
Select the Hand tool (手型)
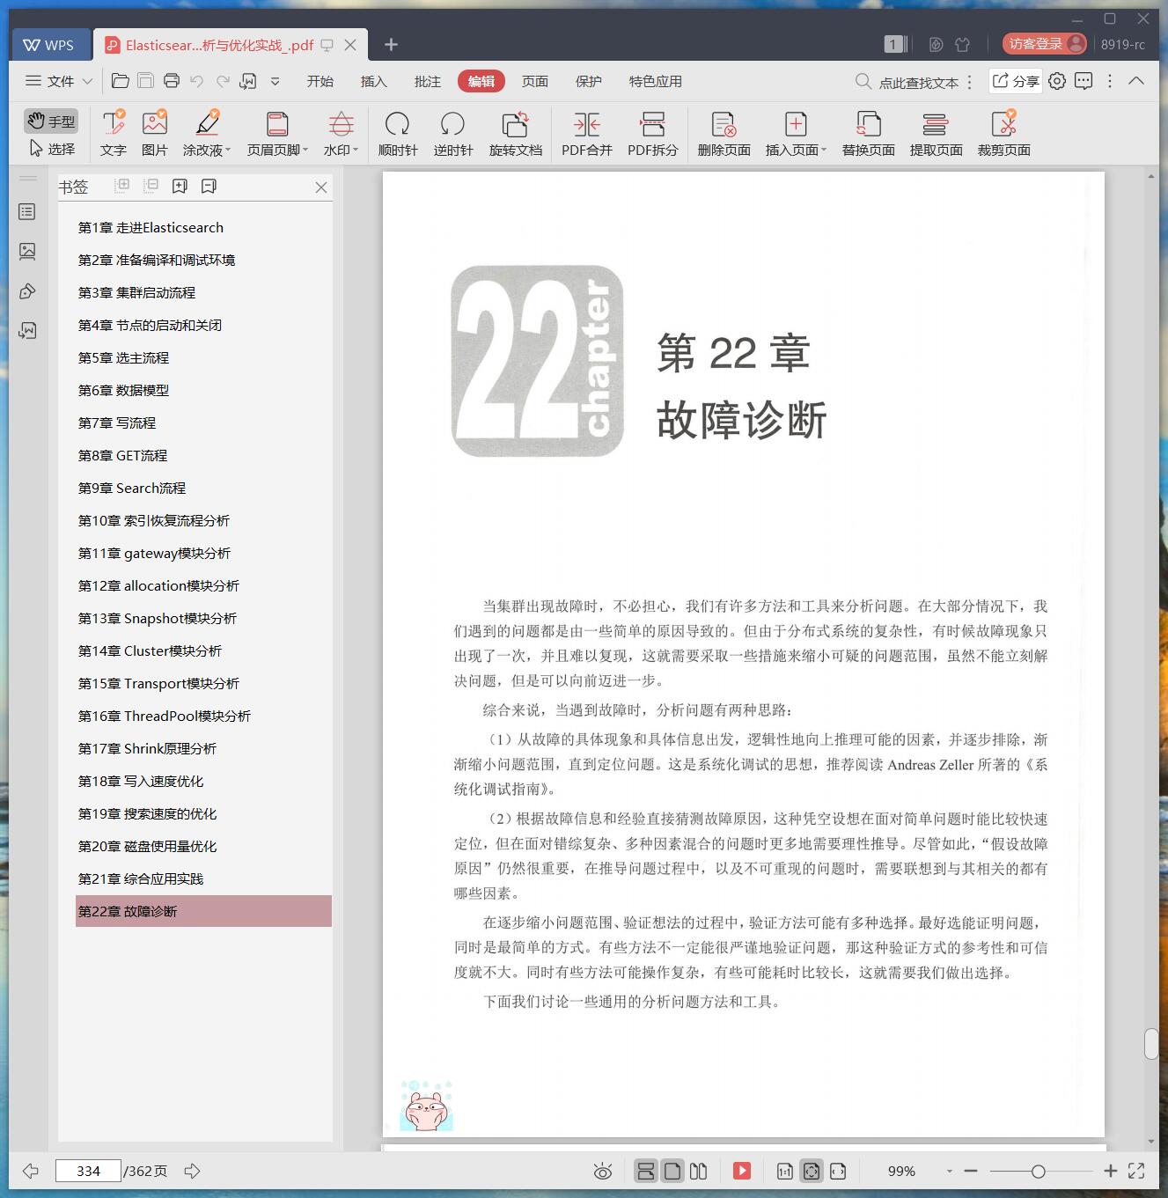click(x=51, y=121)
